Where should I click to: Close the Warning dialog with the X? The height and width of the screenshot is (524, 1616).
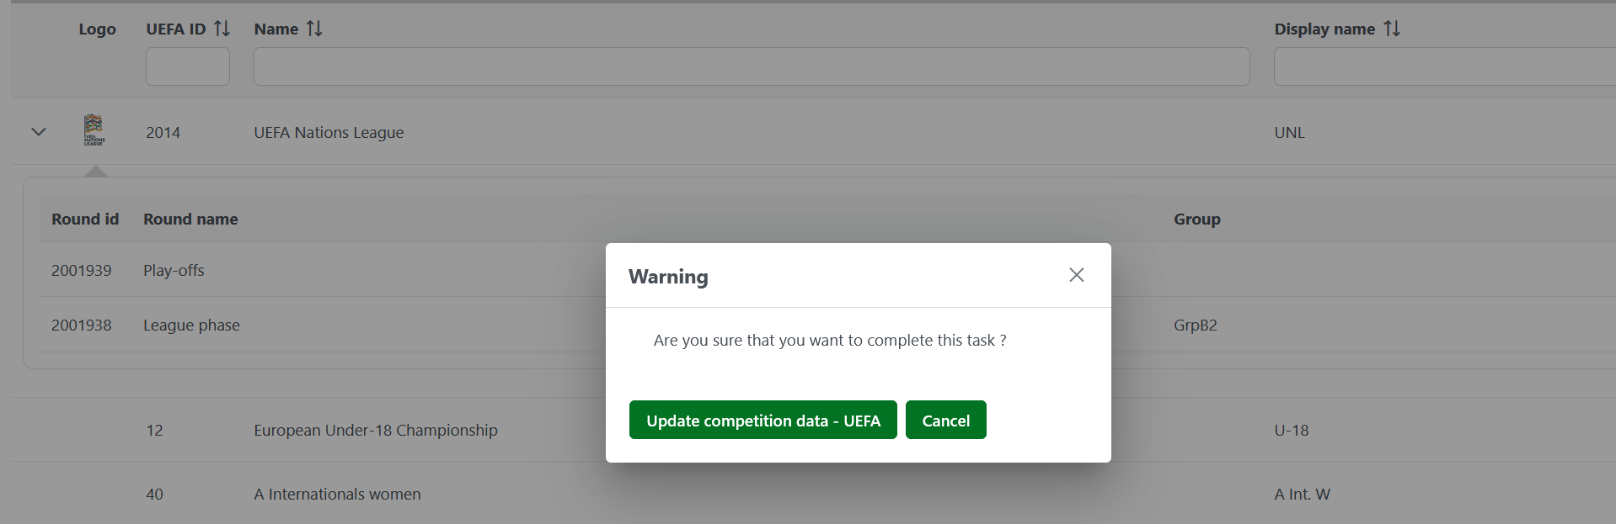pyautogui.click(x=1076, y=275)
